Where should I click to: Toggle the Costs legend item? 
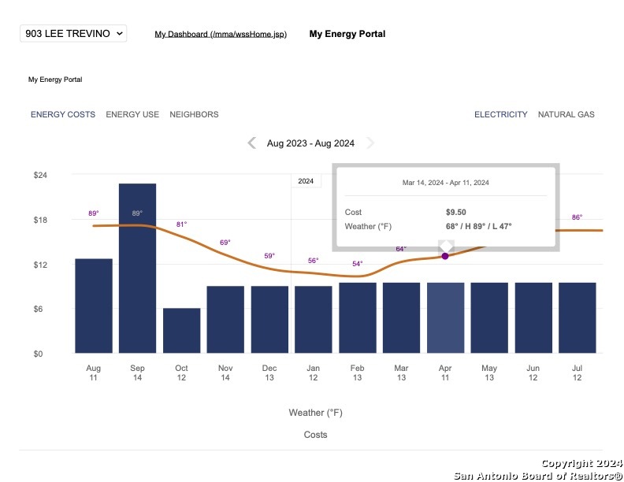(315, 435)
